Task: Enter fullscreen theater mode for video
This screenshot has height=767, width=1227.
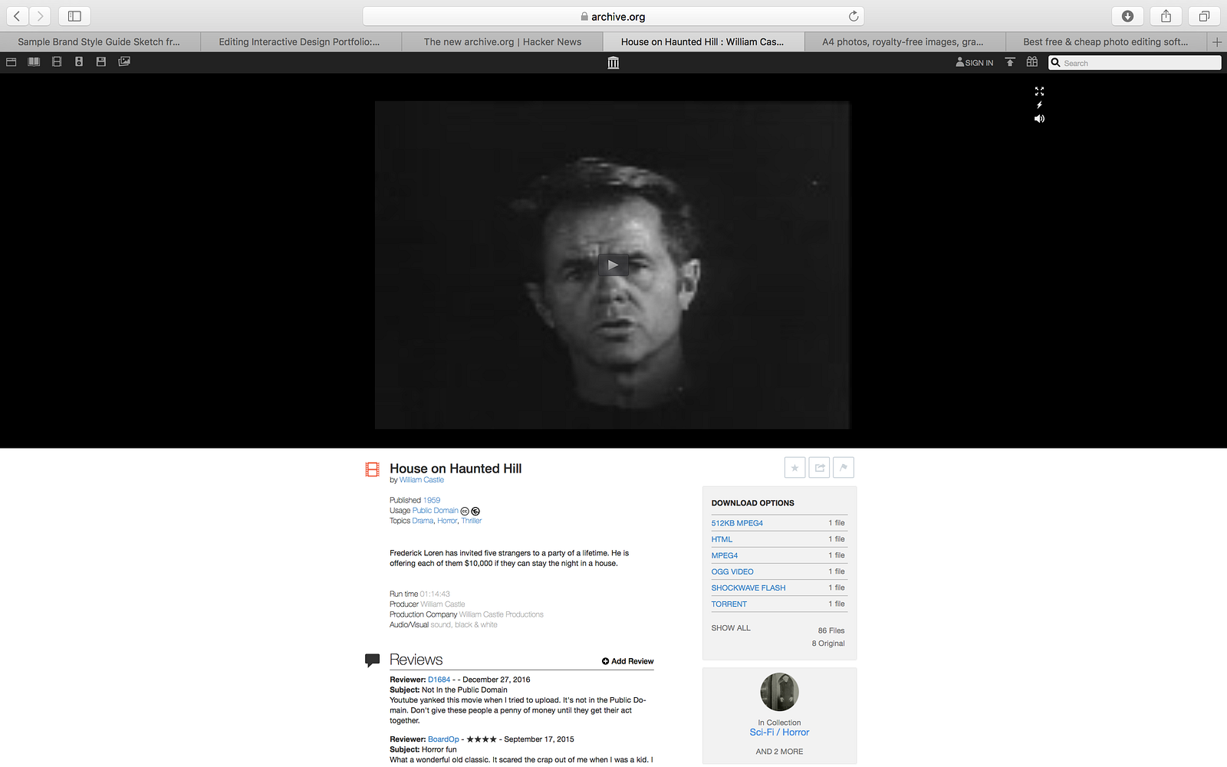Action: tap(1039, 91)
